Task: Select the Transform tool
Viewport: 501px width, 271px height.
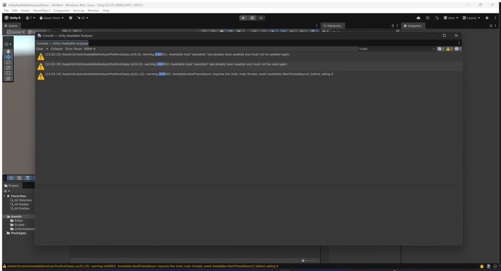Action: coord(8,79)
